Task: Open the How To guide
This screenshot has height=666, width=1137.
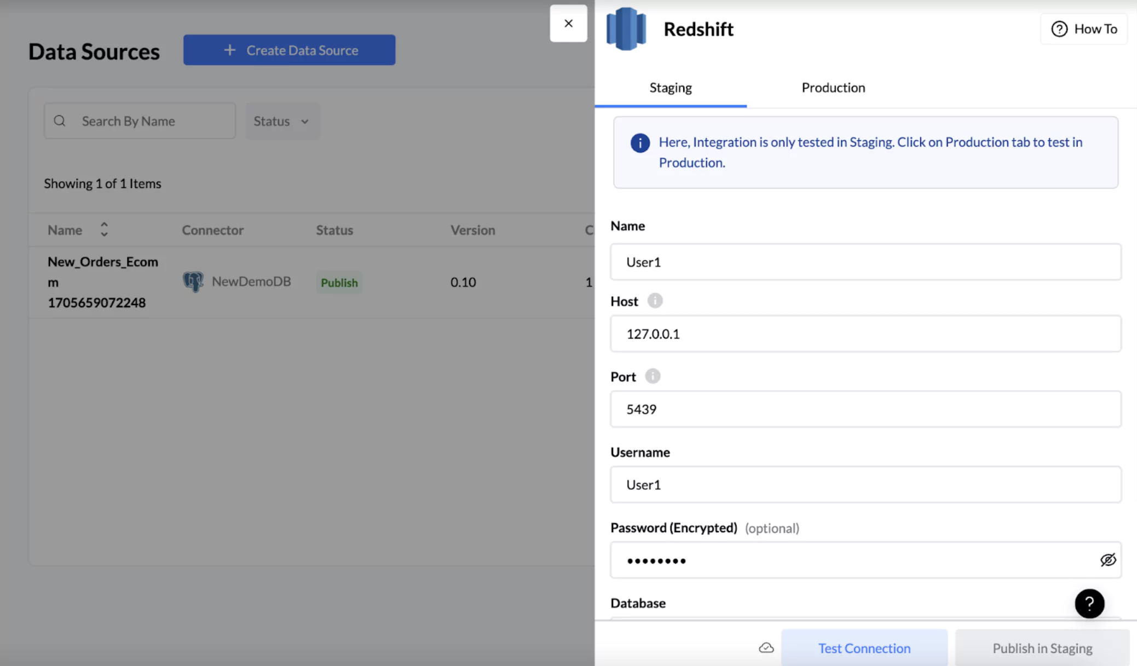Action: tap(1084, 29)
